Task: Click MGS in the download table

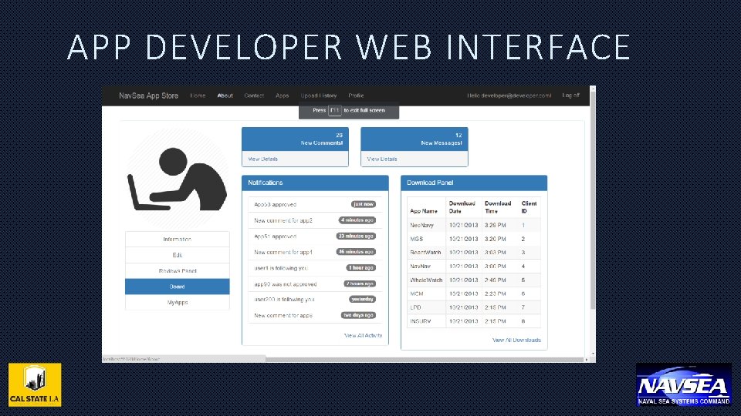Action: tap(416, 239)
